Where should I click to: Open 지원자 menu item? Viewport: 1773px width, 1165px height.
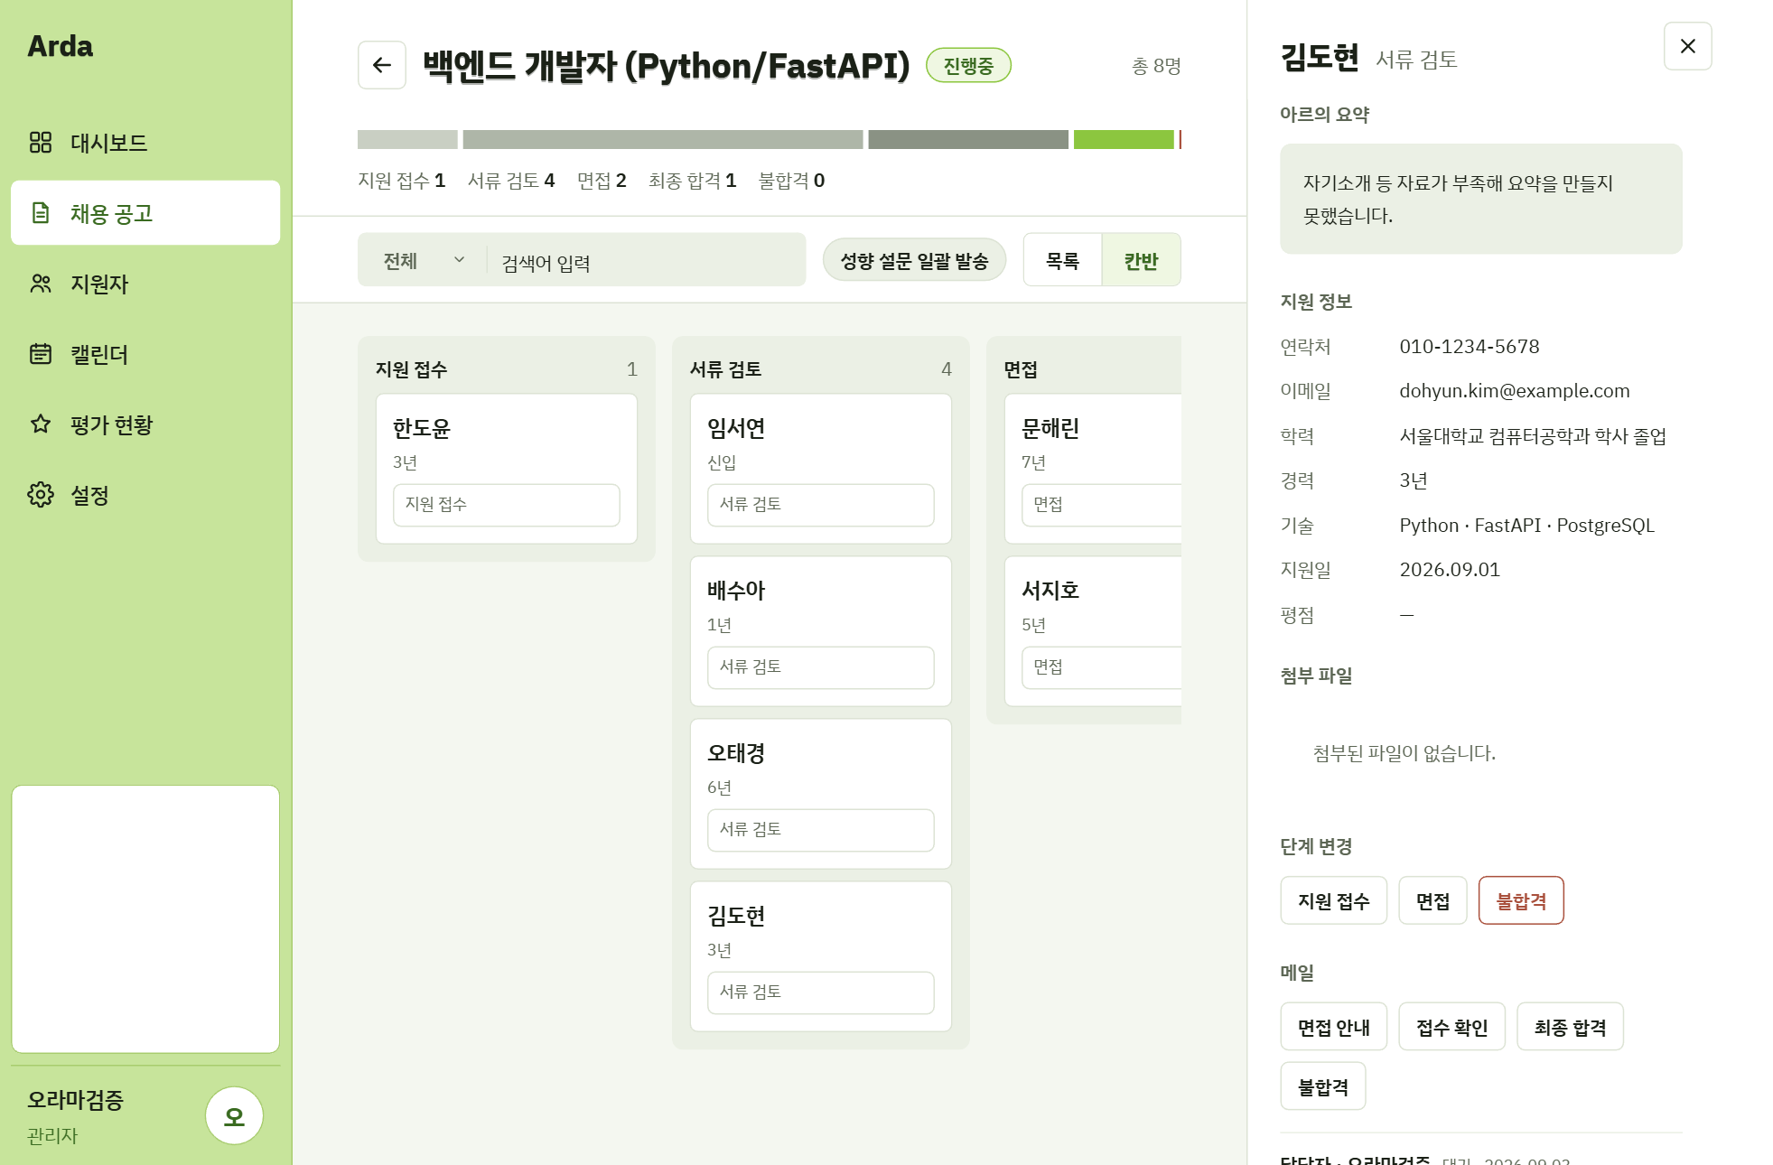pos(145,284)
